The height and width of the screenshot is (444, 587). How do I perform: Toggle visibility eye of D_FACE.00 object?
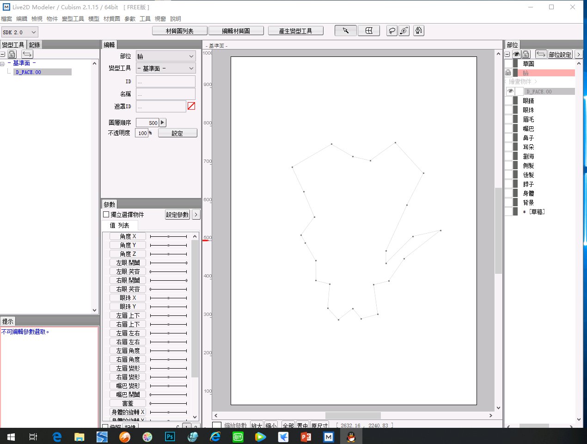pyautogui.click(x=510, y=91)
